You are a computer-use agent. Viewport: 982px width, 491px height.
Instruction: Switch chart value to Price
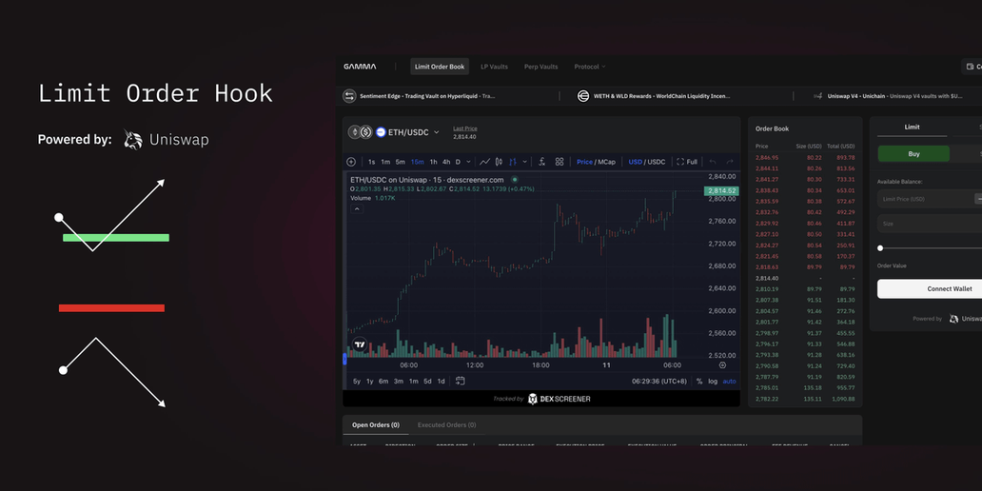584,162
